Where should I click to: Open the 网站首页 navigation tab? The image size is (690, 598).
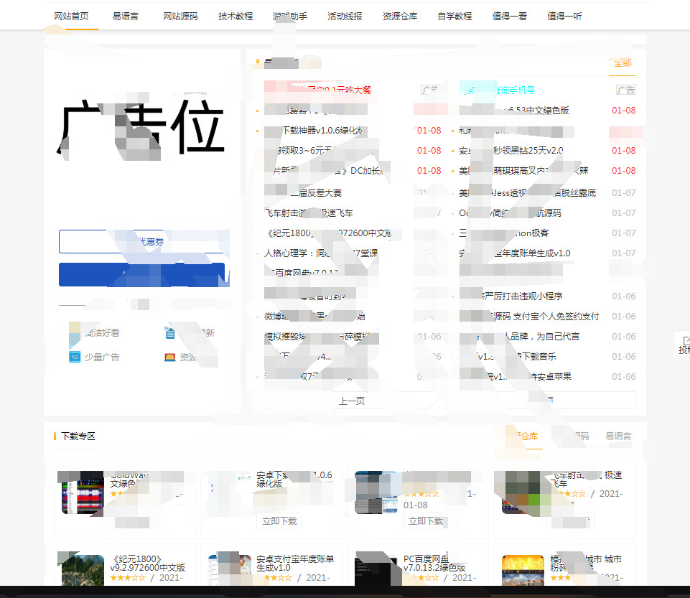click(71, 16)
